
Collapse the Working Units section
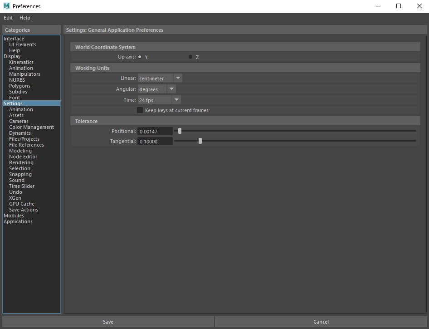(x=245, y=68)
